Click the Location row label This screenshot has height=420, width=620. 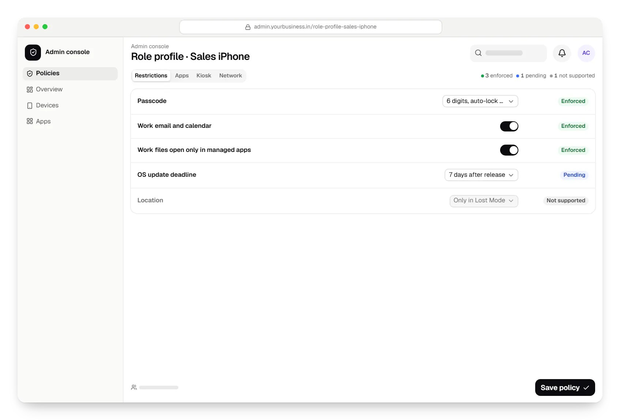(150, 201)
